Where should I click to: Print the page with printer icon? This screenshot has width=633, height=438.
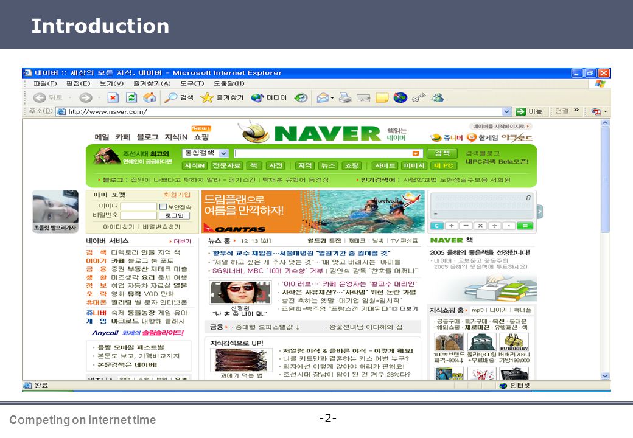coord(345,97)
